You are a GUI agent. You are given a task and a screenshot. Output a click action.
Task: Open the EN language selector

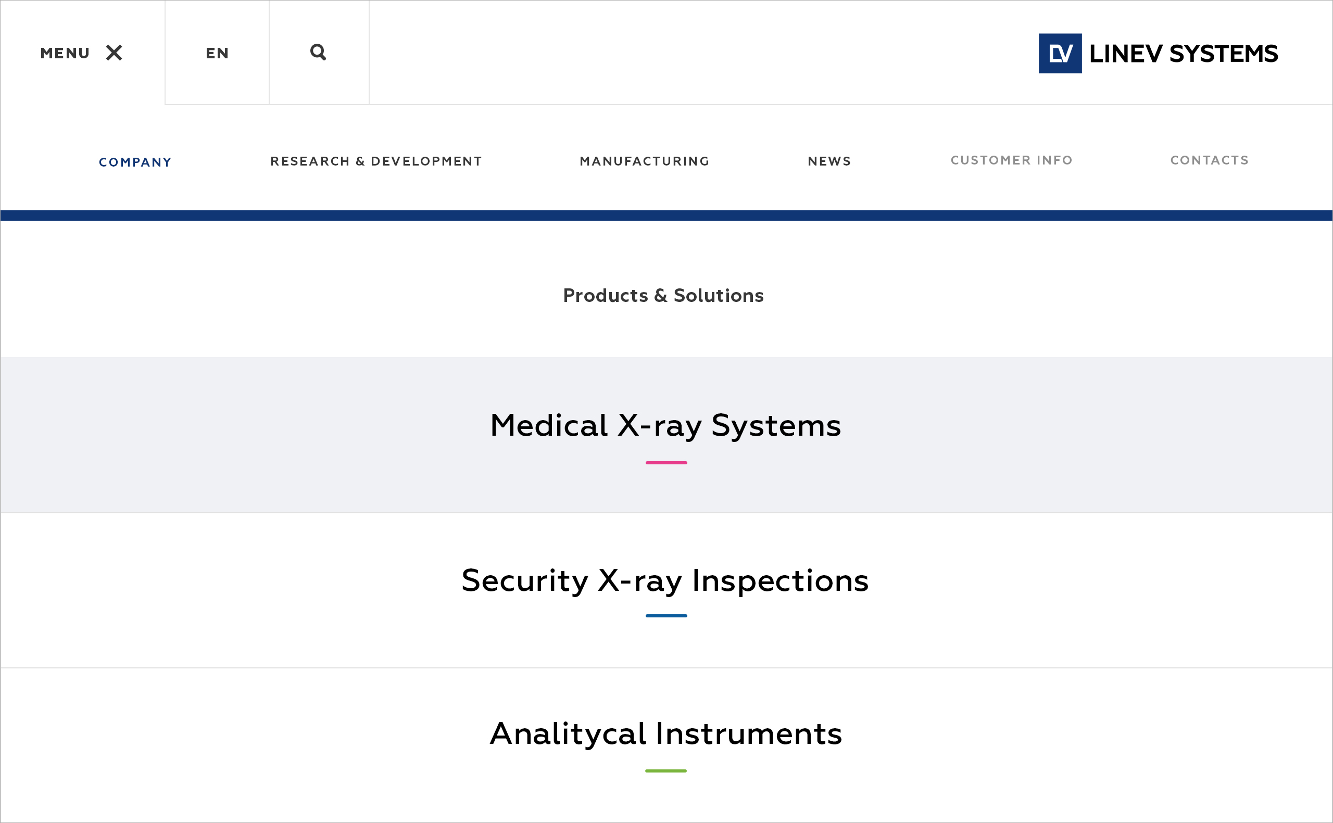pyautogui.click(x=217, y=53)
